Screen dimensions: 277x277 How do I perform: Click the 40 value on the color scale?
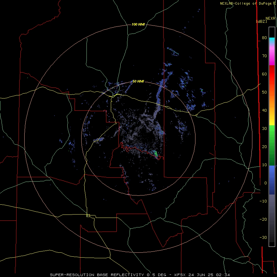[x=264, y=110]
